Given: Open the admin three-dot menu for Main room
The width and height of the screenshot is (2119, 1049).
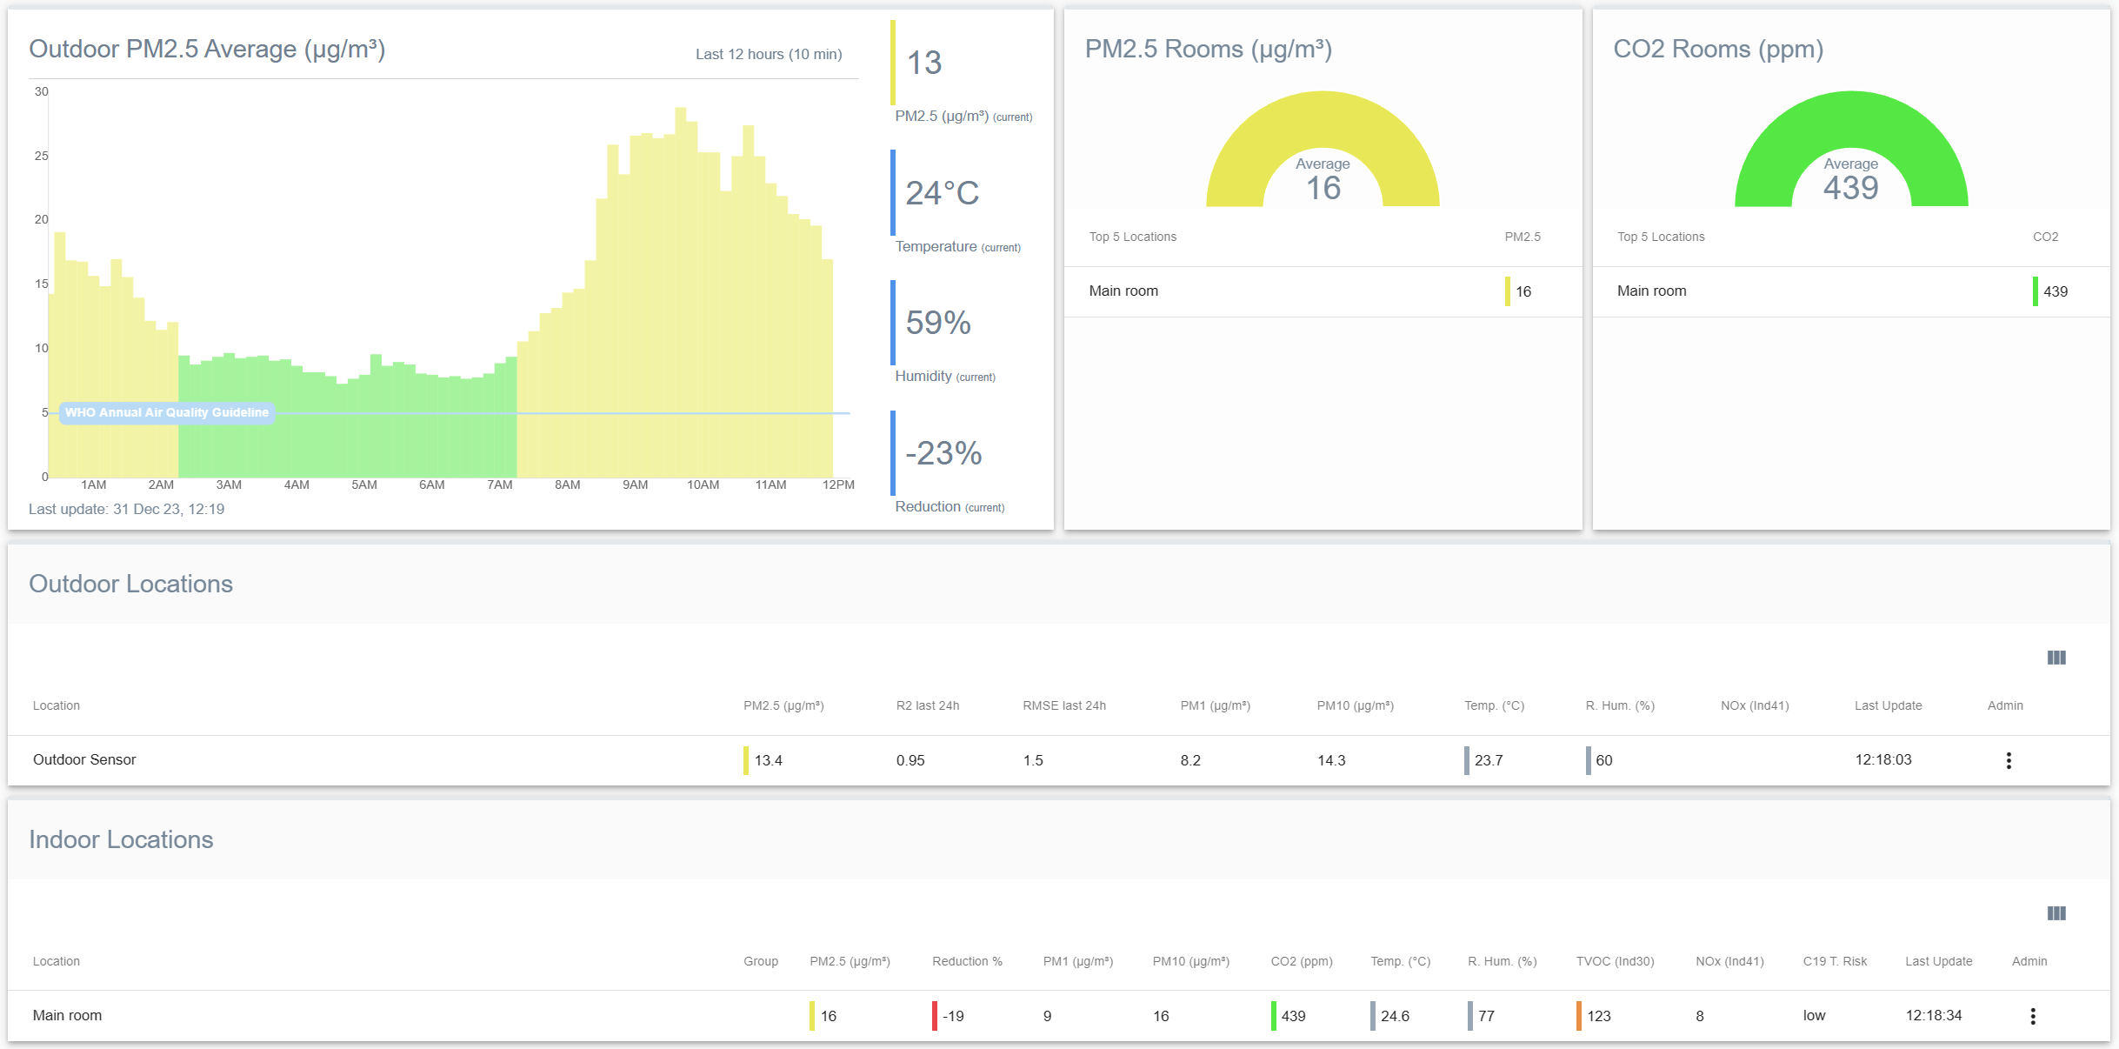Looking at the screenshot, I should tap(2032, 1015).
